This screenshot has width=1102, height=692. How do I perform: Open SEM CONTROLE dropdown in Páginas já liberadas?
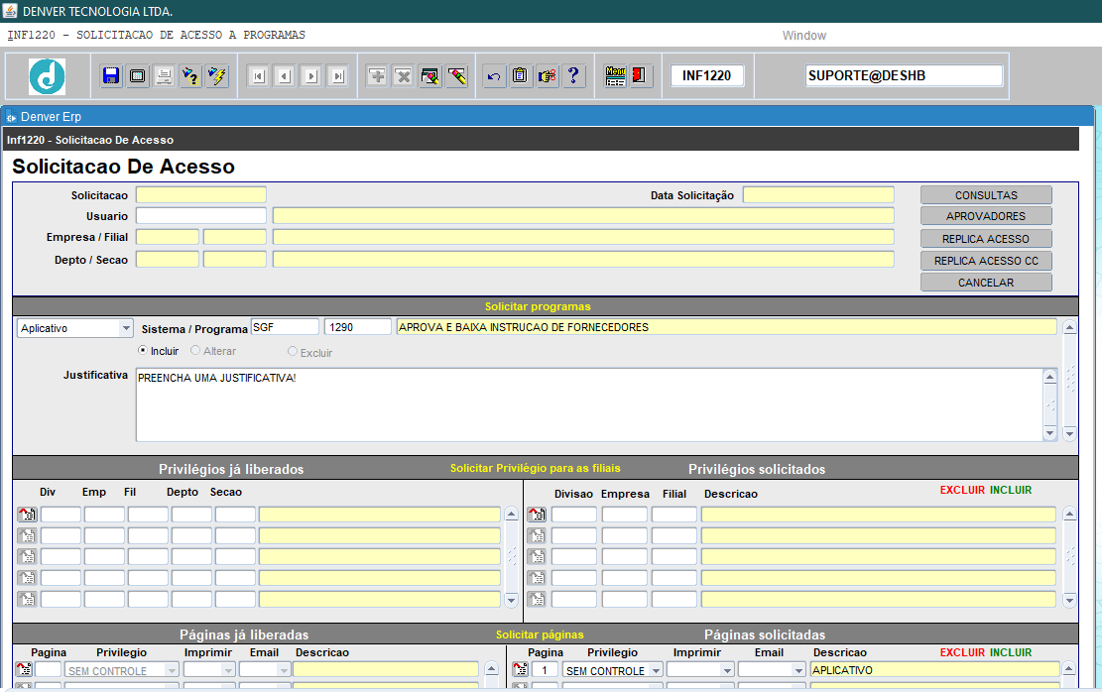172,670
